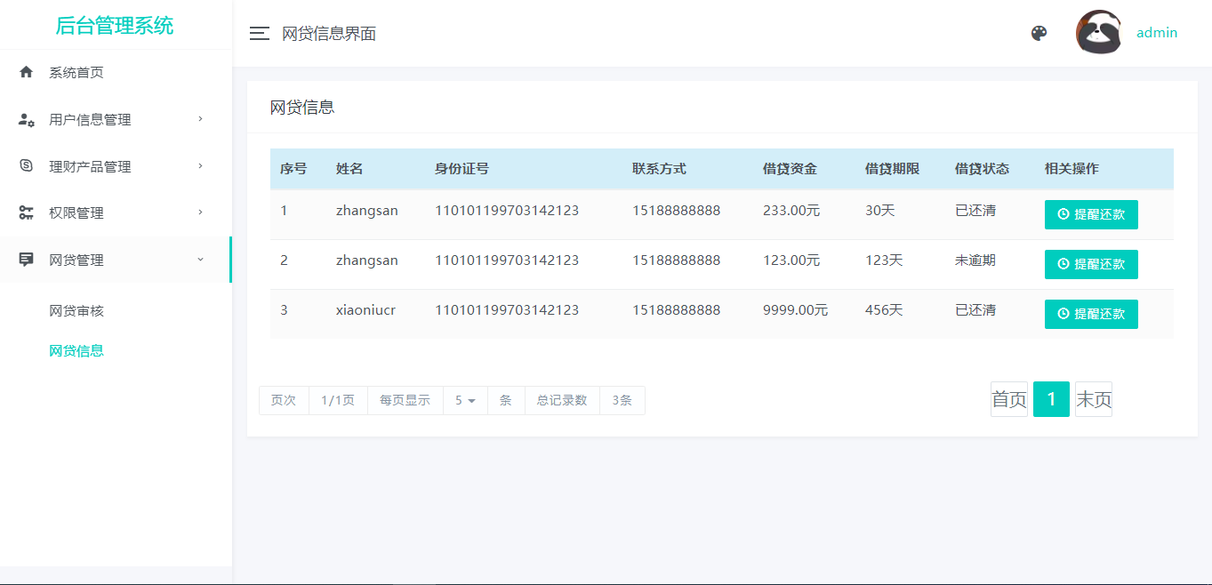
Task: Click the clock icon inside the first 提醒还款 button
Action: click(1065, 214)
